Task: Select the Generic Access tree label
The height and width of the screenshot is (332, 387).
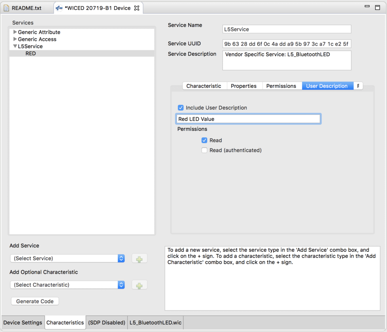Action: (37, 39)
